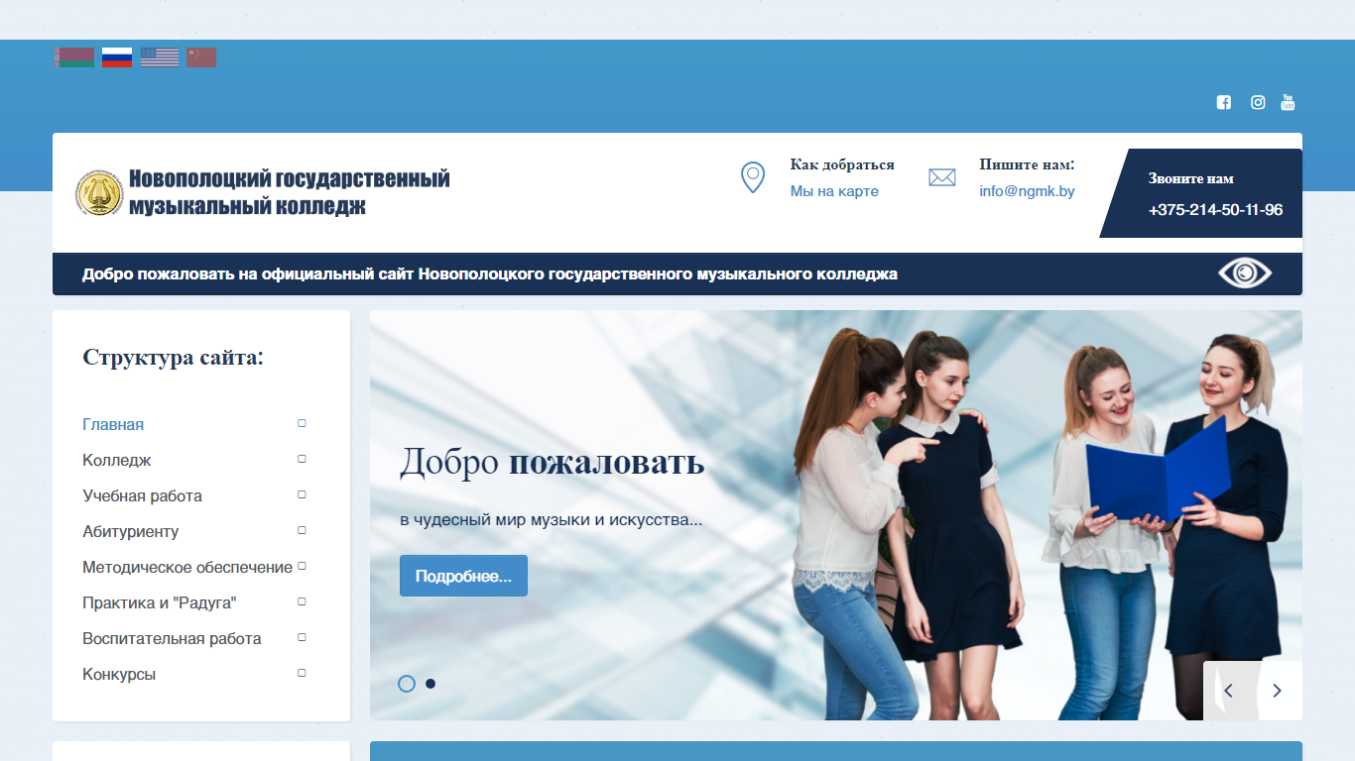Open the Колледж menu item
Screen dimensions: 1355x761
click(x=117, y=460)
